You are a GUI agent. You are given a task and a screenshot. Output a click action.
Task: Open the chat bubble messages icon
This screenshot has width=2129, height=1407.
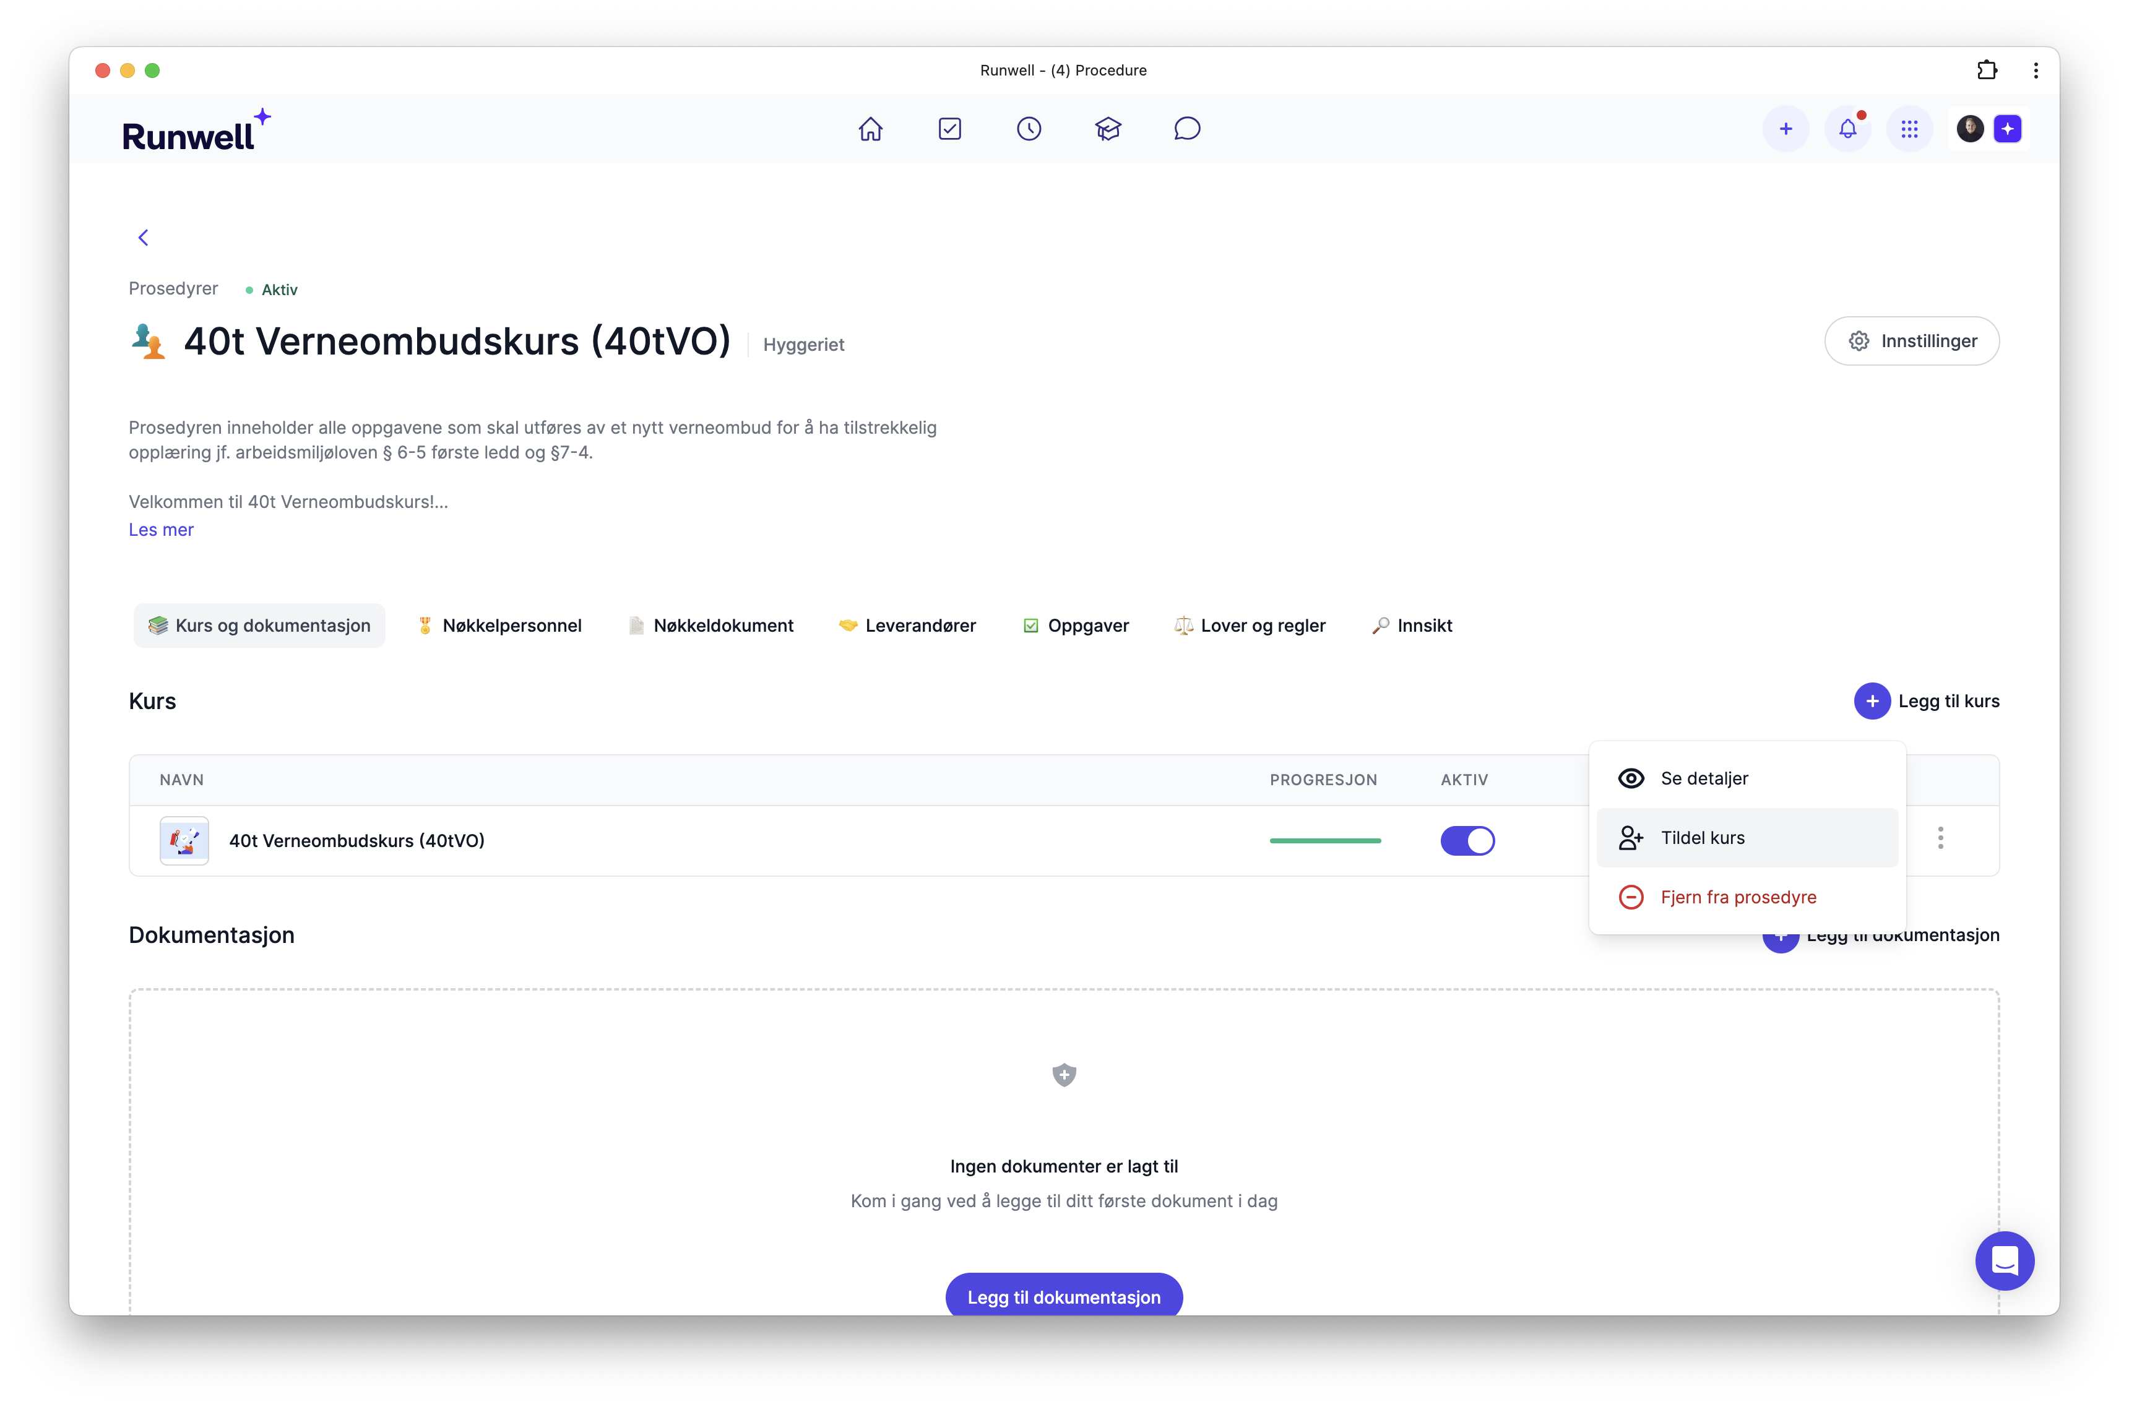click(x=1186, y=129)
